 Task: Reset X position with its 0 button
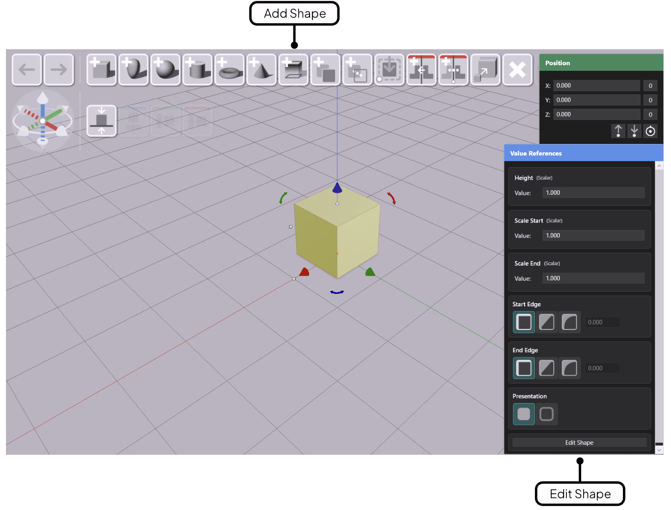point(650,86)
